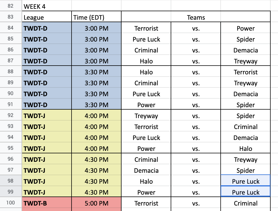Select Criminal cell in row 100
This screenshot has height=211, width=278.
(246, 203)
